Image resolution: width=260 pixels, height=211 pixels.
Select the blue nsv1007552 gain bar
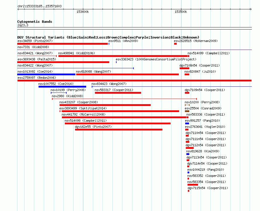[x=62, y=87]
